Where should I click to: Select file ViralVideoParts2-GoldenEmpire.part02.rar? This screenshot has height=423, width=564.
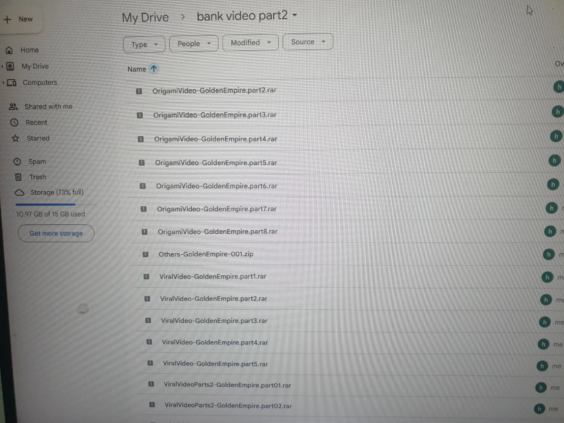(x=228, y=405)
